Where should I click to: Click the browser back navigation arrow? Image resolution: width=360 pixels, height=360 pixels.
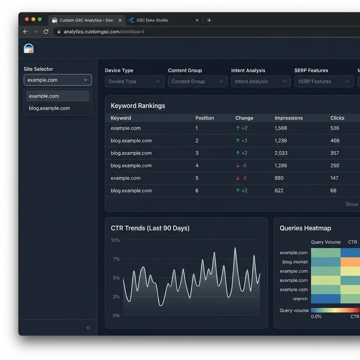pyautogui.click(x=25, y=32)
